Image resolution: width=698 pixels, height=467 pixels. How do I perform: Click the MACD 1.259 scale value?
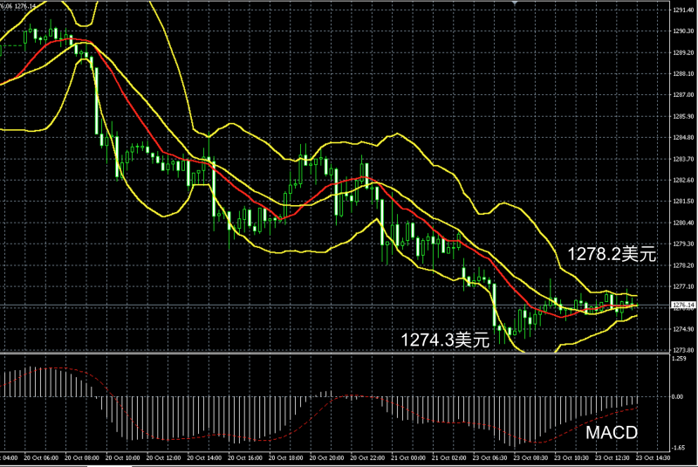click(679, 358)
